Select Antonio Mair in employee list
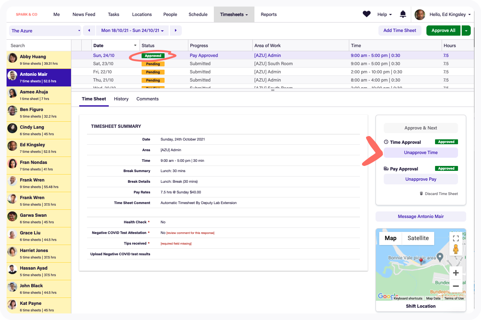The image size is (481, 320). click(39, 77)
